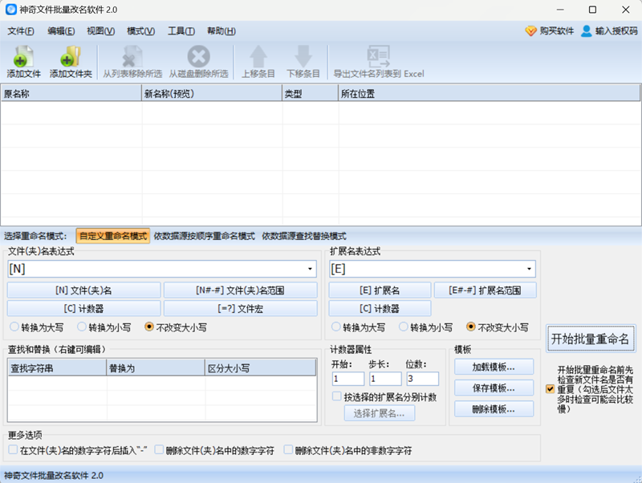Expand the 文件(夹)名表达式 [N] dropdown
The image size is (642, 483).
pyautogui.click(x=311, y=270)
